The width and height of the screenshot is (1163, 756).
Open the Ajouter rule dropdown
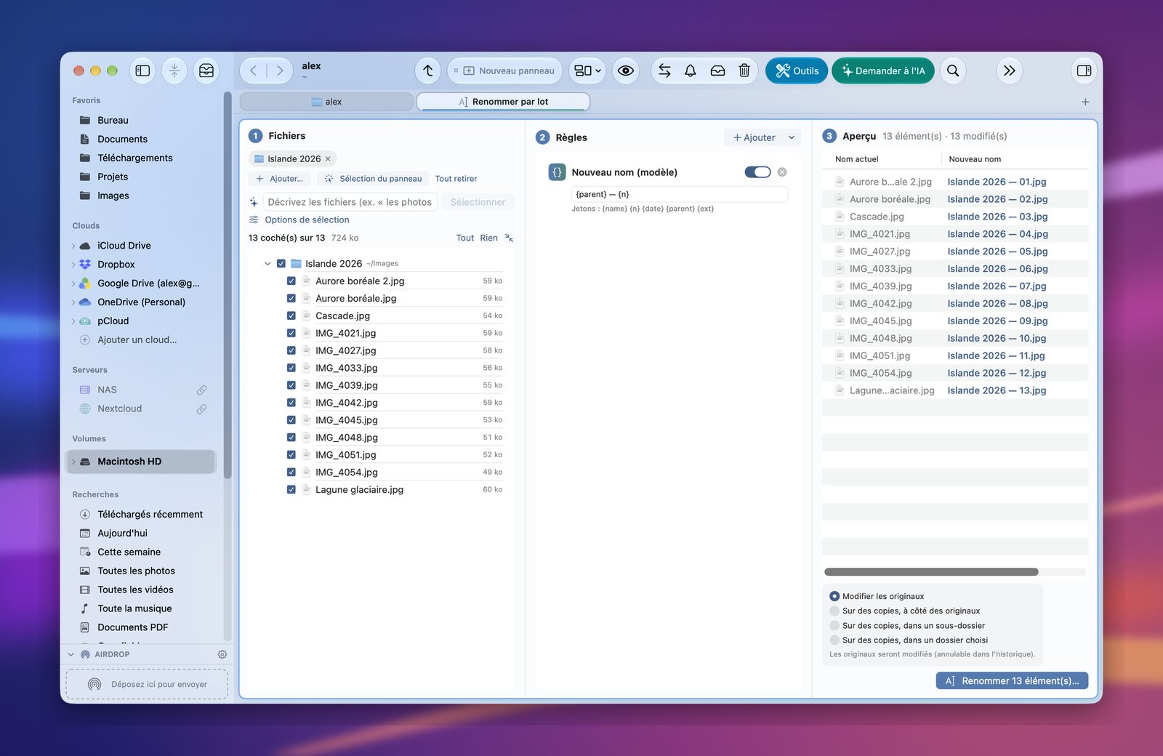pyautogui.click(x=792, y=137)
